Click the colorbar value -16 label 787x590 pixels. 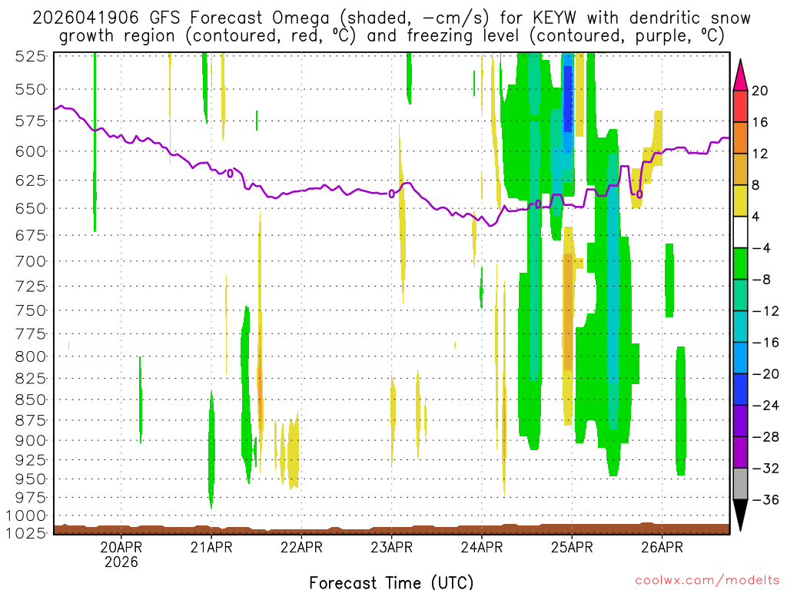pos(765,342)
